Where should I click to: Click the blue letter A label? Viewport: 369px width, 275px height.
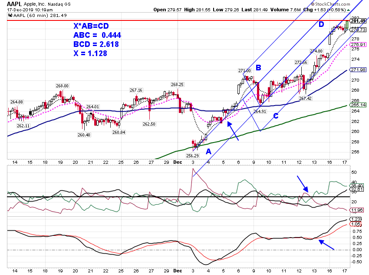coord(208,152)
